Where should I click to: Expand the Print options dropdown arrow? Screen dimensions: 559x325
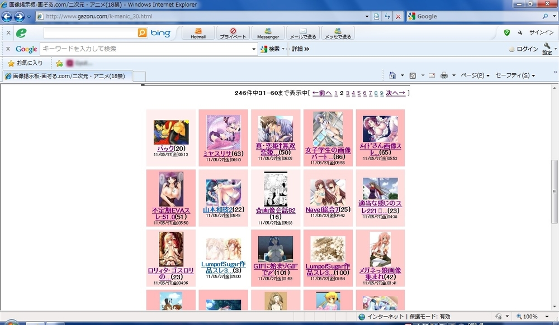453,75
